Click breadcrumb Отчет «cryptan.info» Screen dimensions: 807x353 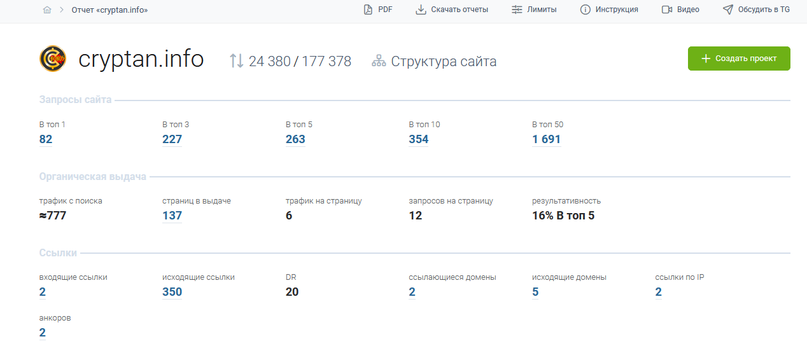109,10
